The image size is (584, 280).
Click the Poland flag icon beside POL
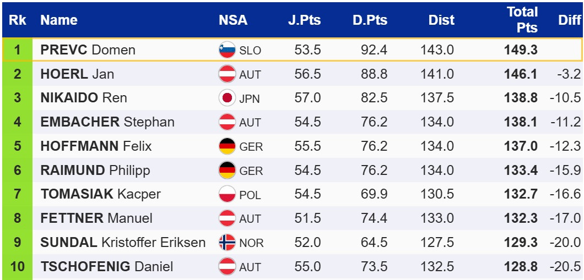click(227, 194)
